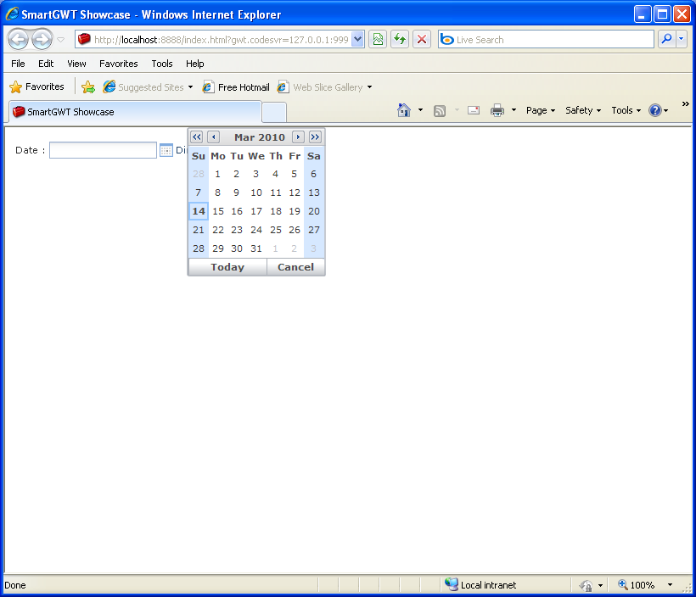Viewport: 696px width, 597px height.
Task: Click the Live Search input box
Action: [546, 40]
